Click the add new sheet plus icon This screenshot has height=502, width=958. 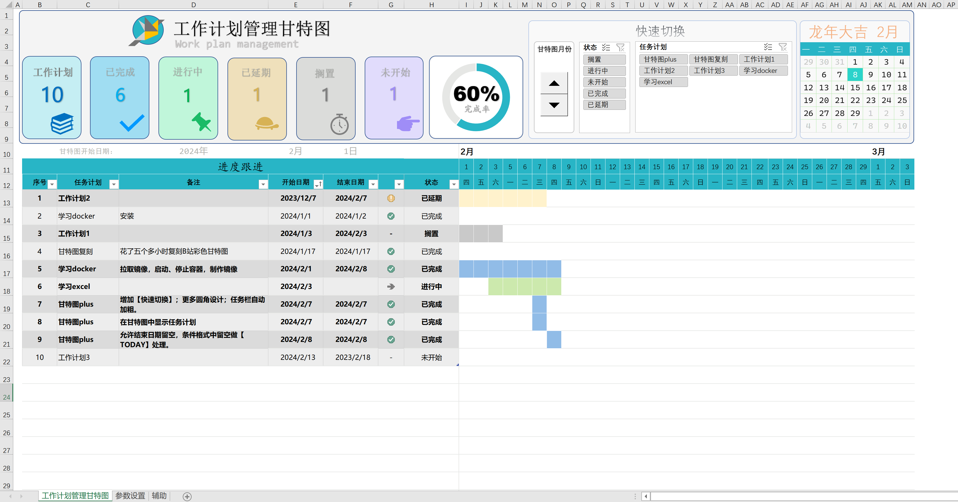click(187, 496)
